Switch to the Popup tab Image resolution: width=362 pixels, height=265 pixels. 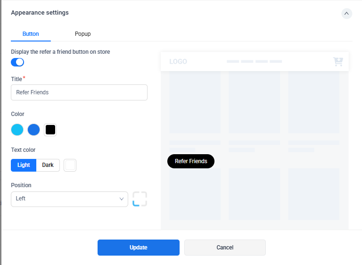(x=82, y=34)
